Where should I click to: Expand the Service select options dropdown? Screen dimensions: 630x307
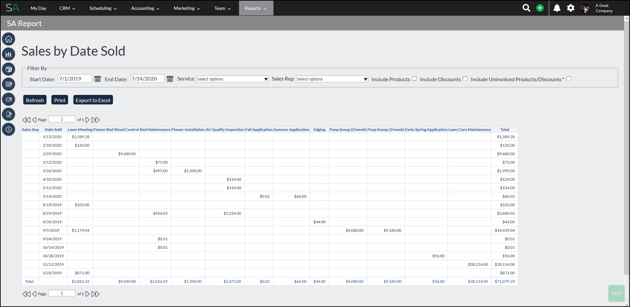(x=232, y=79)
